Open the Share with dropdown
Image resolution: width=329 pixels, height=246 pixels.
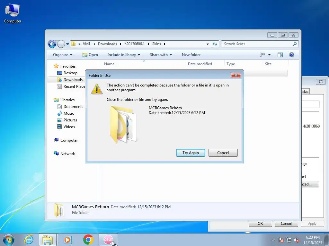[161, 54]
